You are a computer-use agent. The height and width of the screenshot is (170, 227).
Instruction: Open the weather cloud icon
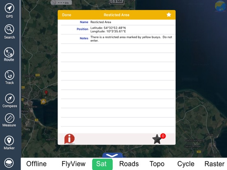point(9,163)
